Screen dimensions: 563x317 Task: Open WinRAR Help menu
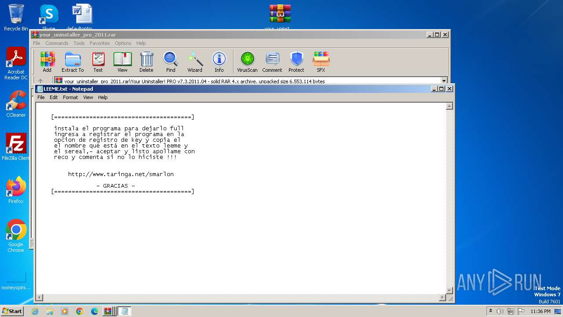[x=141, y=43]
